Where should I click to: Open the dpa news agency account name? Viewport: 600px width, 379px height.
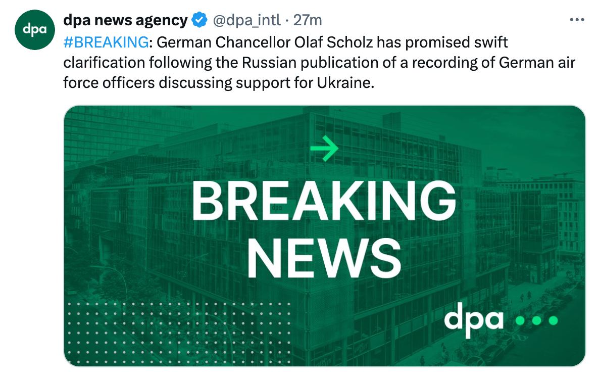tap(125, 20)
